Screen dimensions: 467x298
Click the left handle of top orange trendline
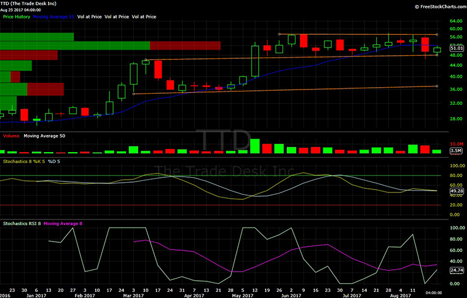point(279,34)
